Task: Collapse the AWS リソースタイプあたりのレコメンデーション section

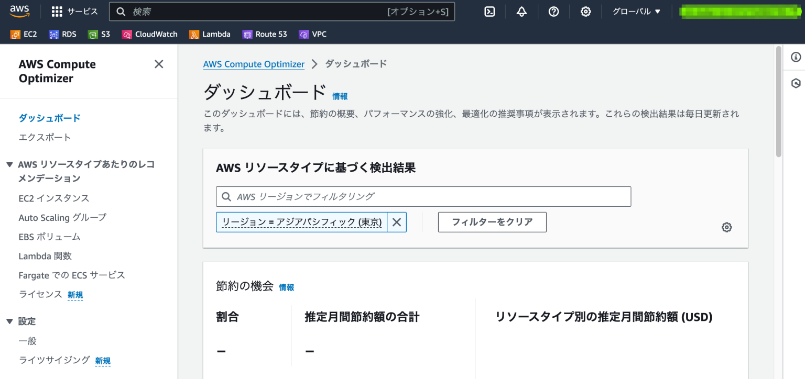Action: click(9, 164)
